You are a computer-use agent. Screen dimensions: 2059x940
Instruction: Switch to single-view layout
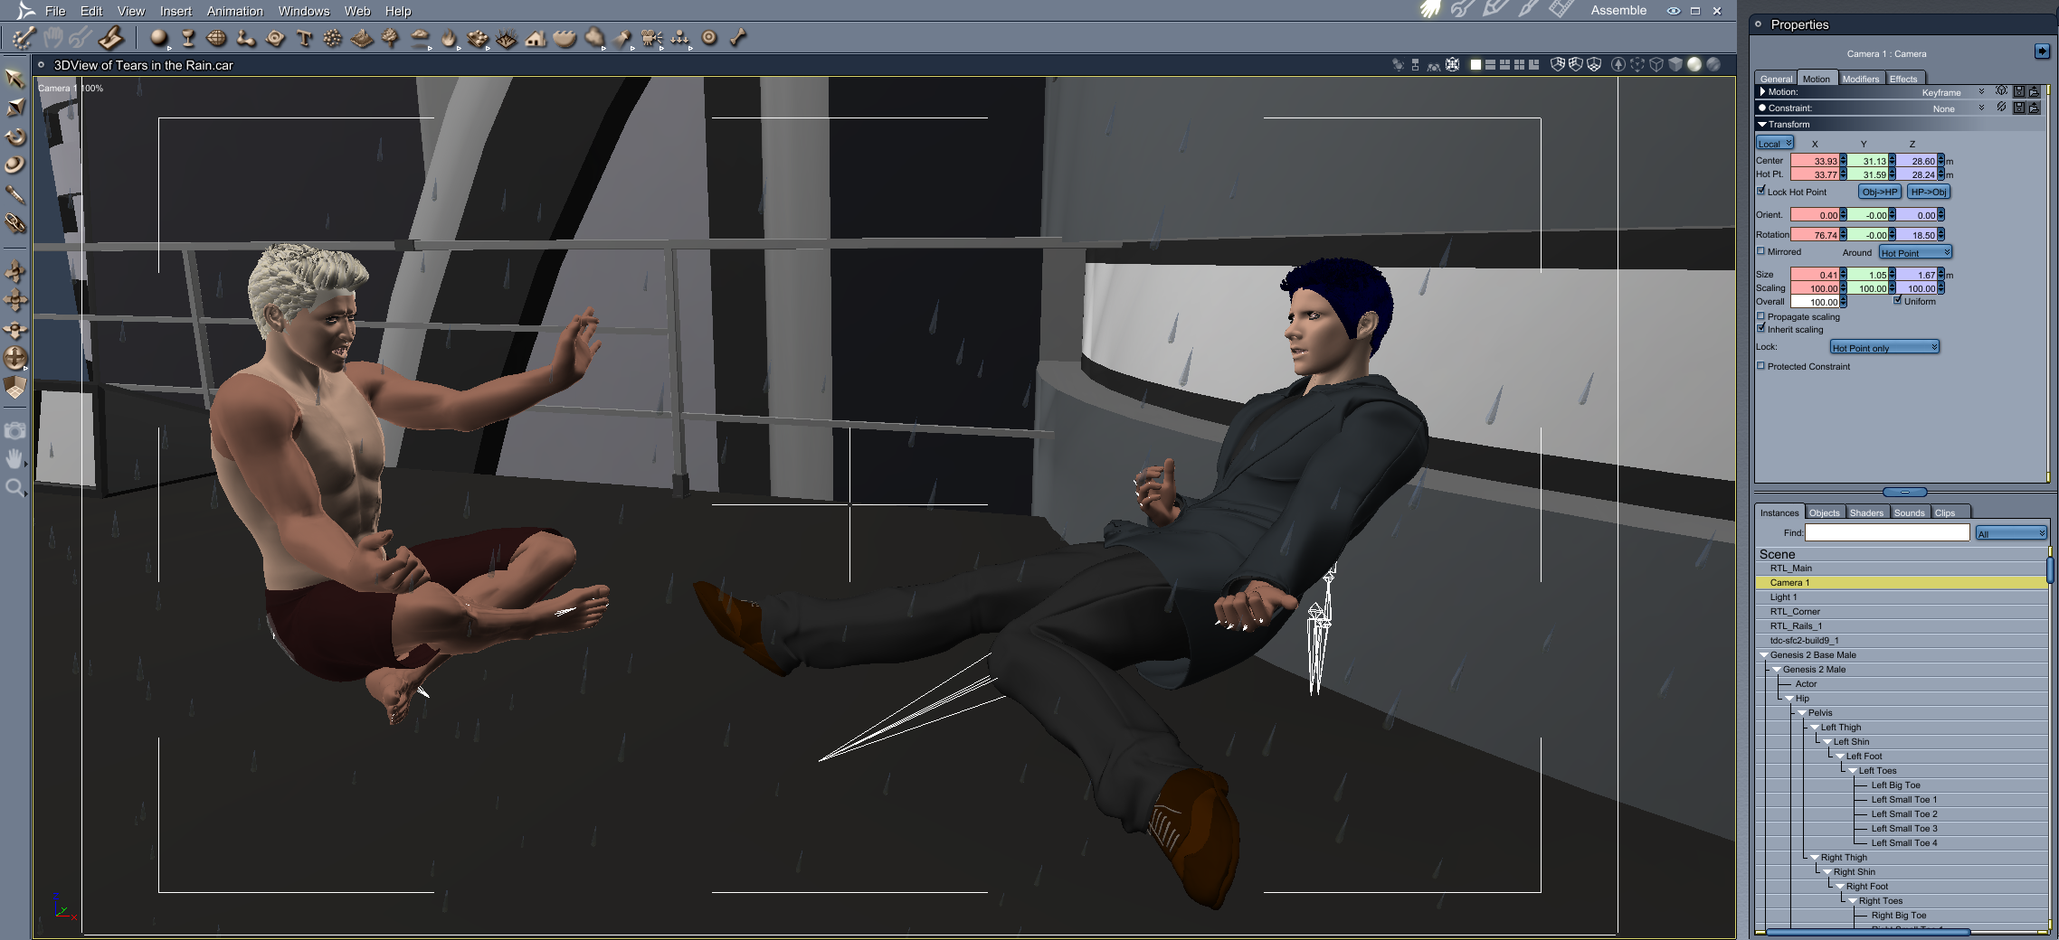(x=1475, y=64)
